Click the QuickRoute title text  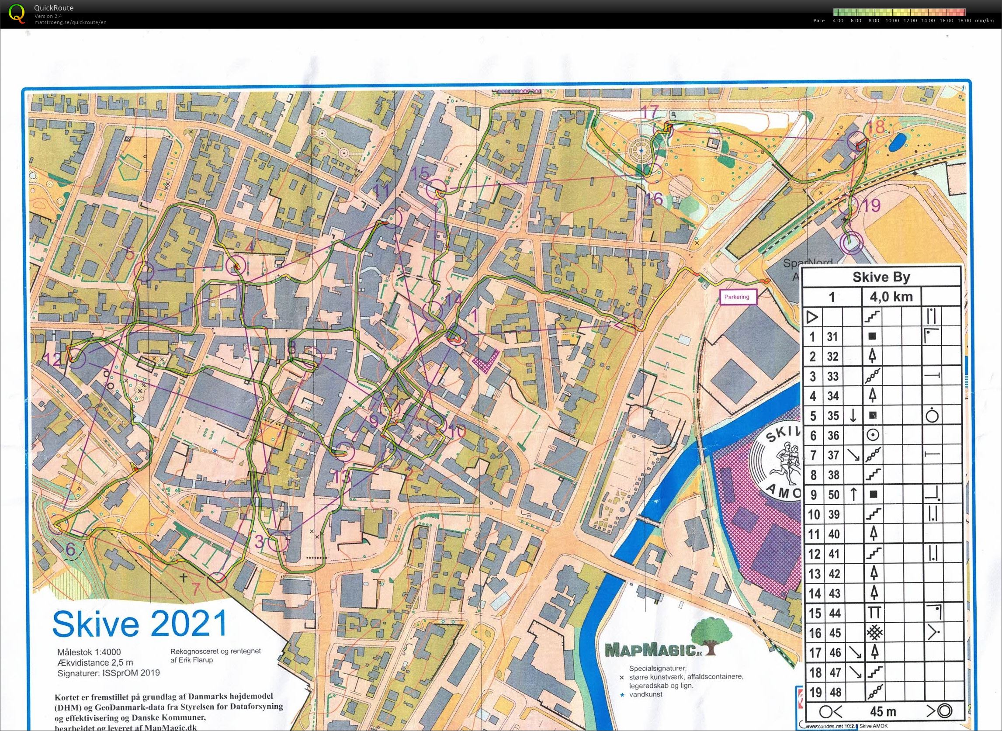pos(54,7)
